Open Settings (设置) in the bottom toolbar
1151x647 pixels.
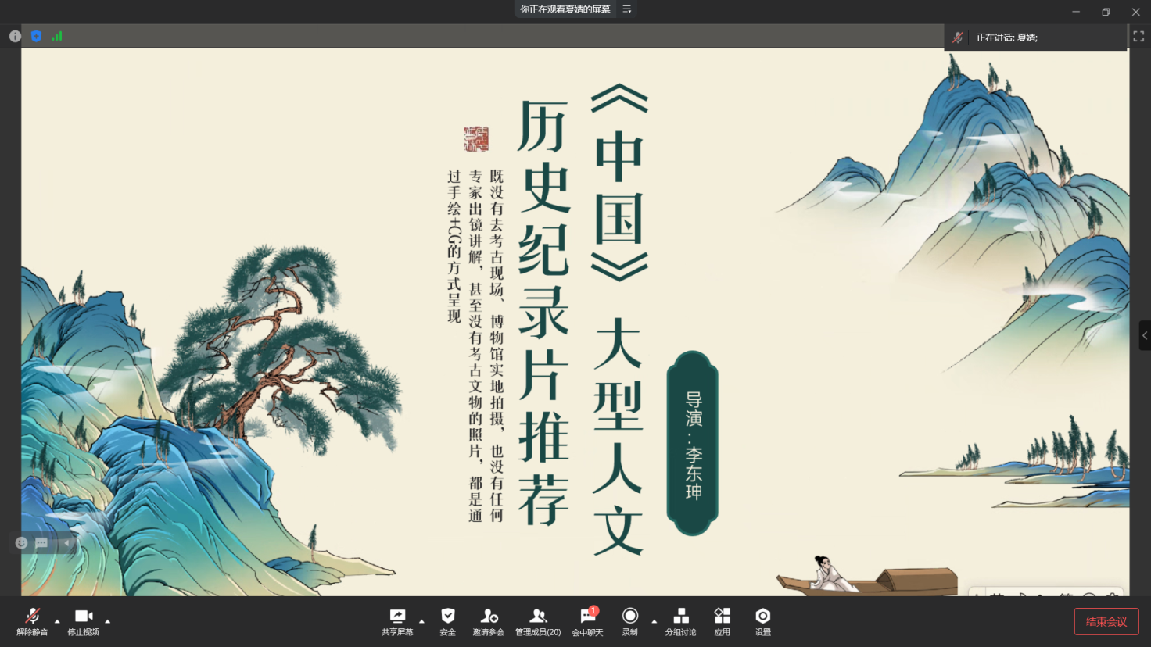point(763,621)
